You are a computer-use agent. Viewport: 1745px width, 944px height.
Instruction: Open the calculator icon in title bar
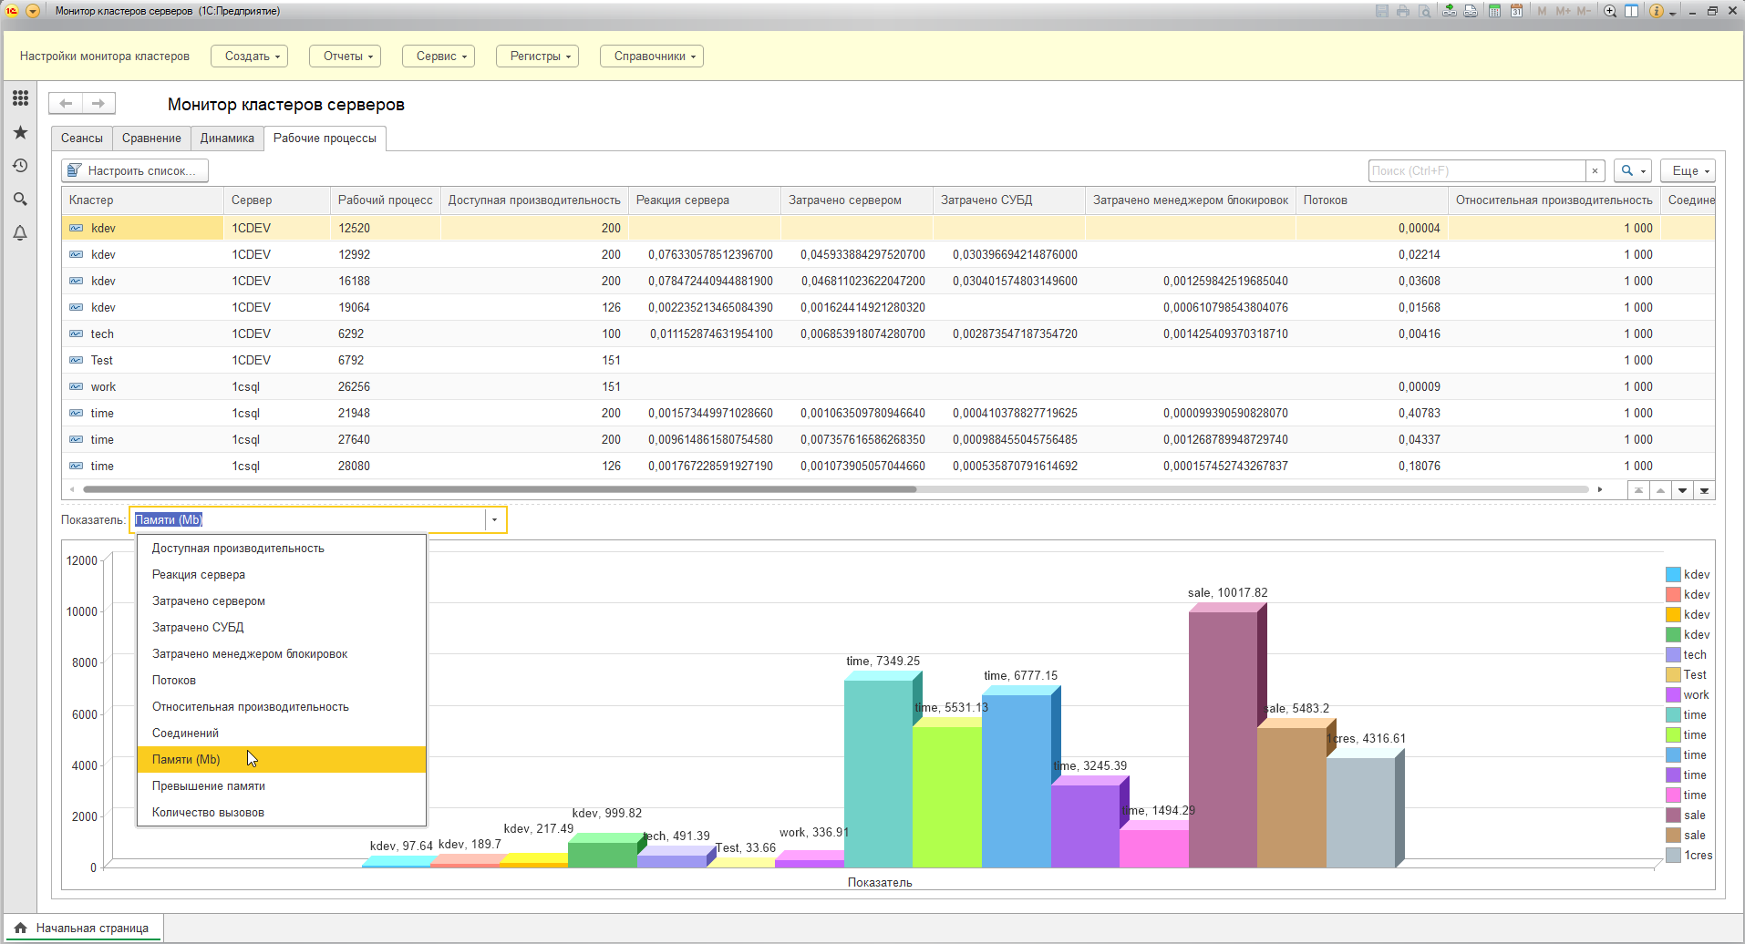[1494, 11]
